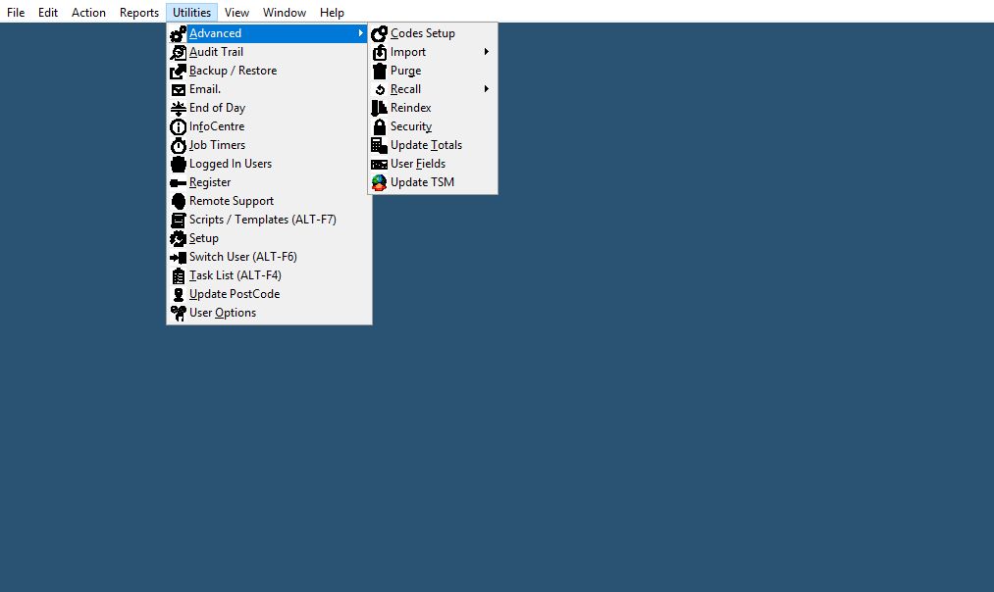Select End of Day menu entry
Image resolution: width=994 pixels, height=592 pixels.
pos(217,108)
